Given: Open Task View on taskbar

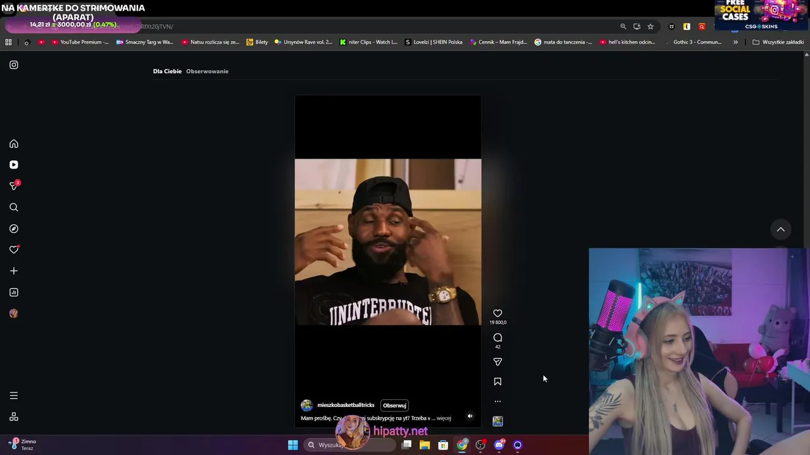Looking at the screenshot, I should [x=407, y=445].
